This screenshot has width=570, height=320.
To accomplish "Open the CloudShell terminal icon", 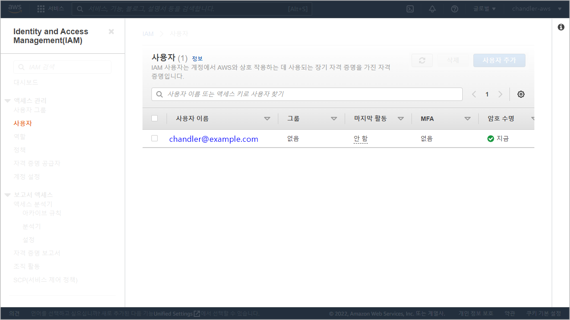I will tap(411, 9).
